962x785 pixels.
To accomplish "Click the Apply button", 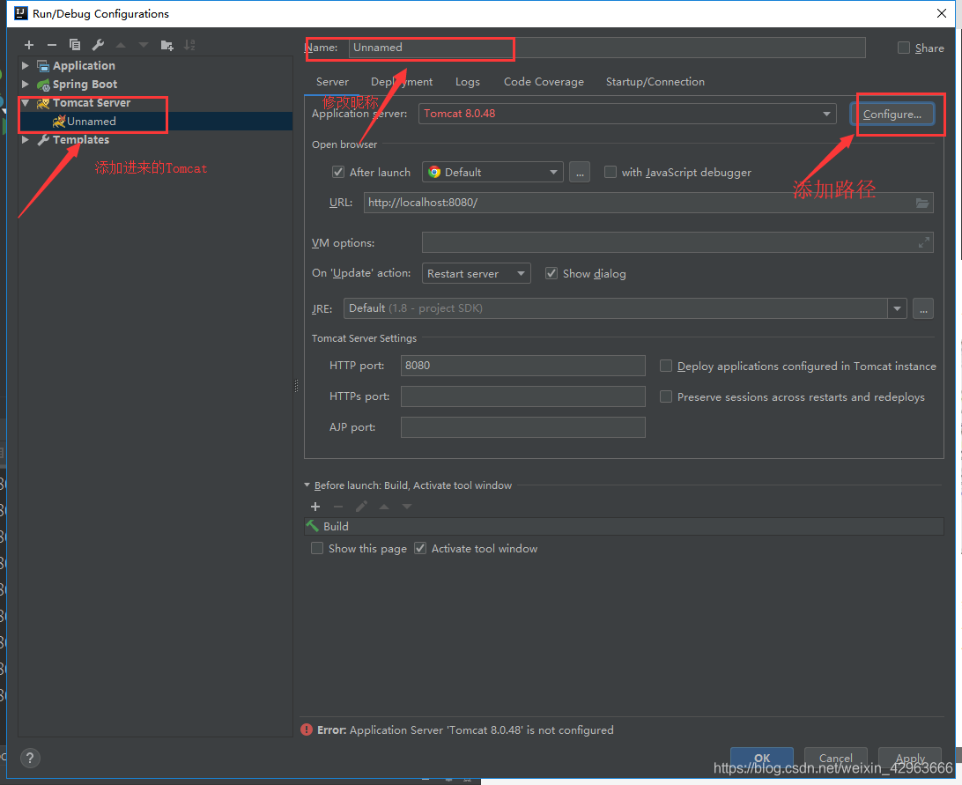I will click(910, 758).
